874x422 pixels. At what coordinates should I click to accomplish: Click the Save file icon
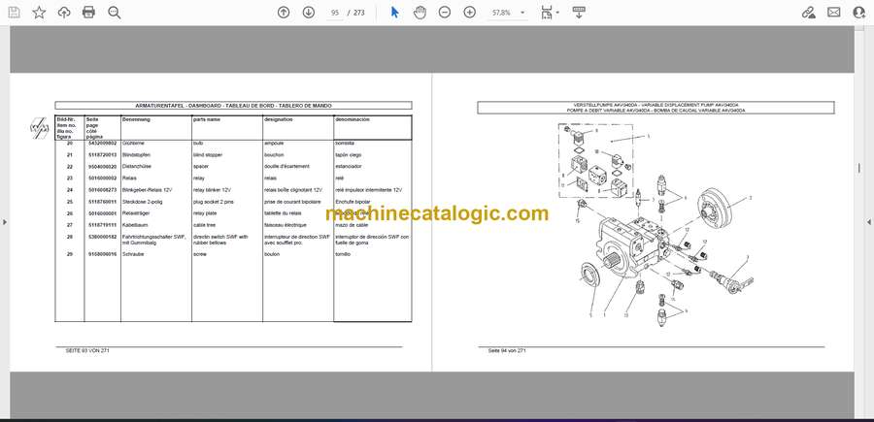[14, 13]
